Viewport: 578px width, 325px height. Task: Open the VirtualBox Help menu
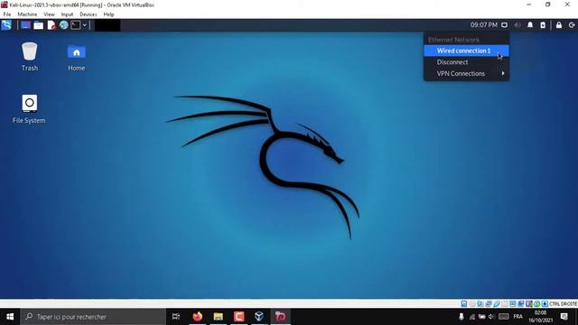pos(108,14)
